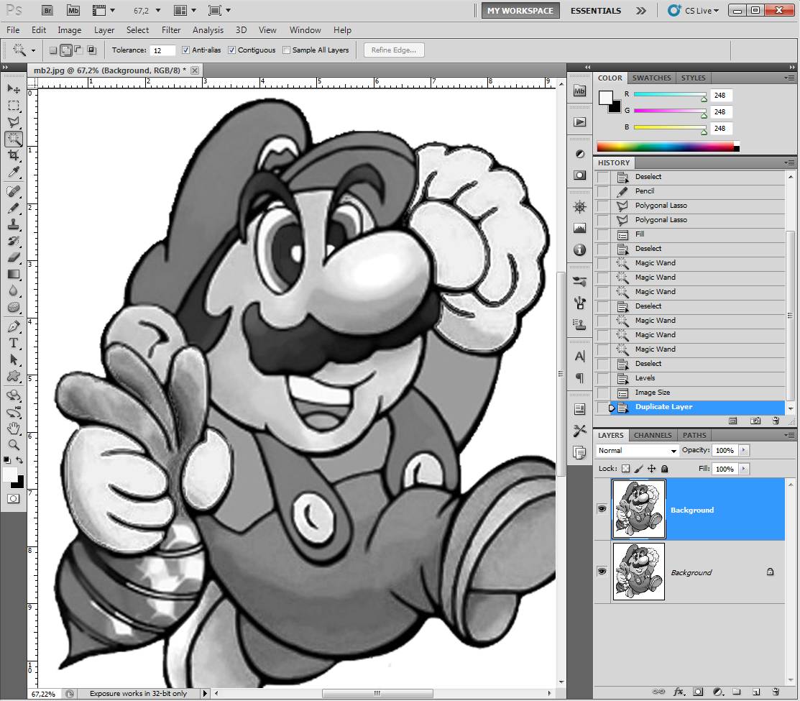Open the Filter menu
800x701 pixels.
(x=171, y=30)
